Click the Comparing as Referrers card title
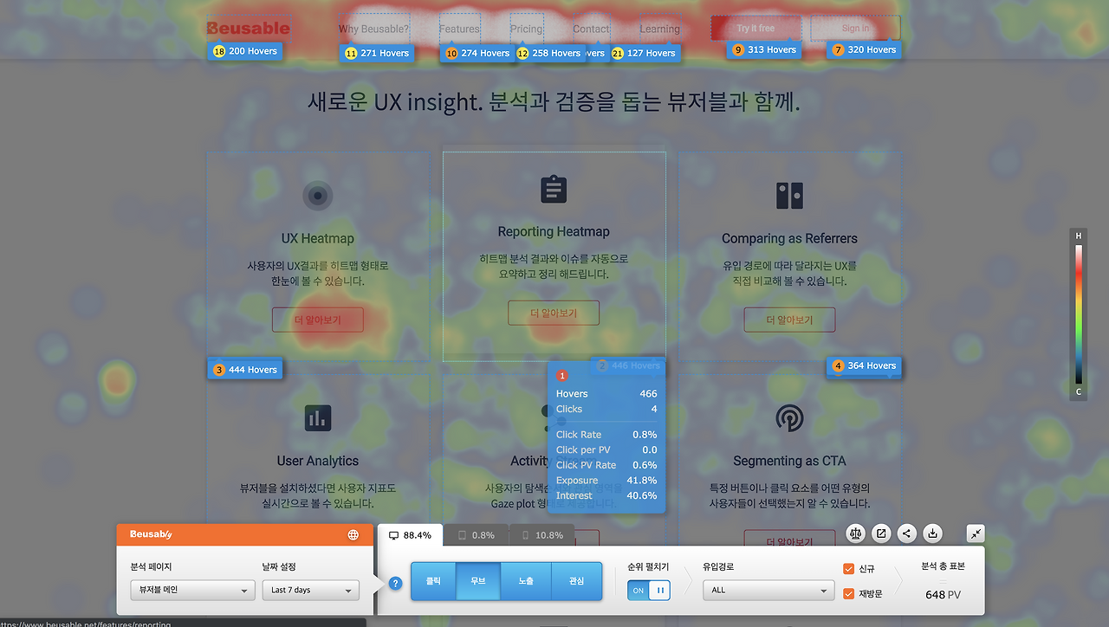Image resolution: width=1109 pixels, height=627 pixels. (x=789, y=238)
